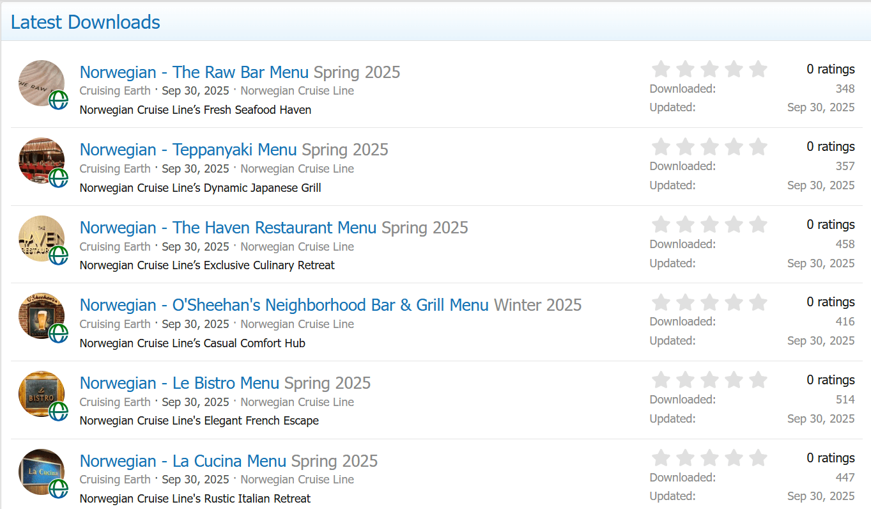Click the Spring 2025 label on Raw Bar Menu
Screen dimensions: 871x509
(357, 72)
